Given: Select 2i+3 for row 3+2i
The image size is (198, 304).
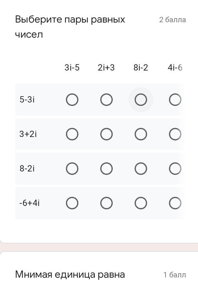Looking at the screenshot, I should (x=106, y=134).
